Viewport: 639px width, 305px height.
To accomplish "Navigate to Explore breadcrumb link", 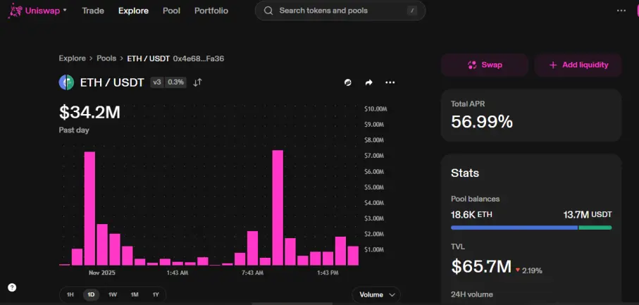I will (x=72, y=58).
